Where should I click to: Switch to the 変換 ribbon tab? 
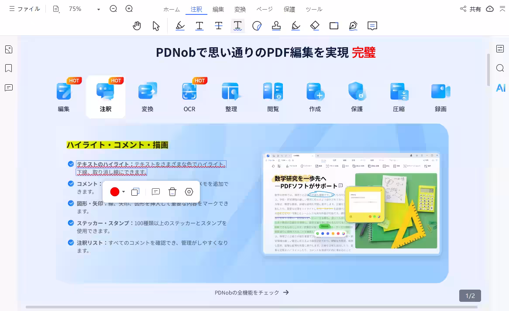(x=240, y=9)
